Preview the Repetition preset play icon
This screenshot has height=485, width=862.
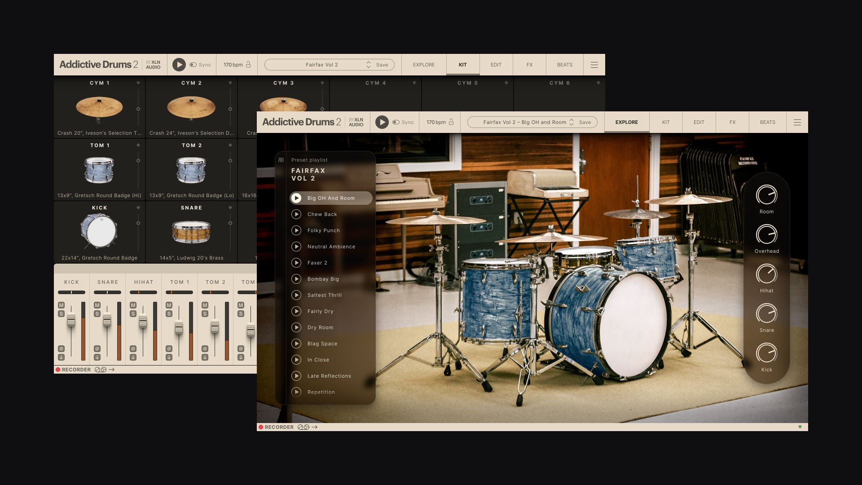(x=296, y=392)
